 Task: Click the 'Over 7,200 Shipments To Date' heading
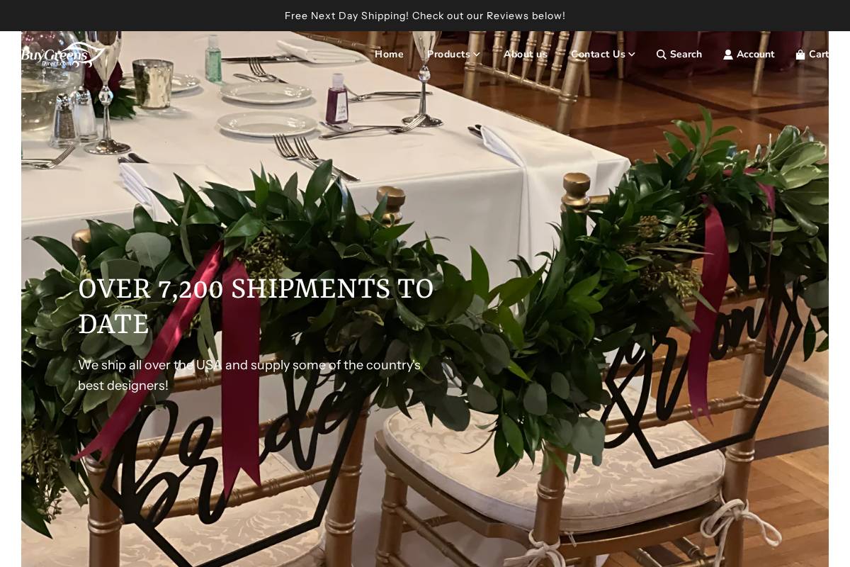[x=256, y=306]
